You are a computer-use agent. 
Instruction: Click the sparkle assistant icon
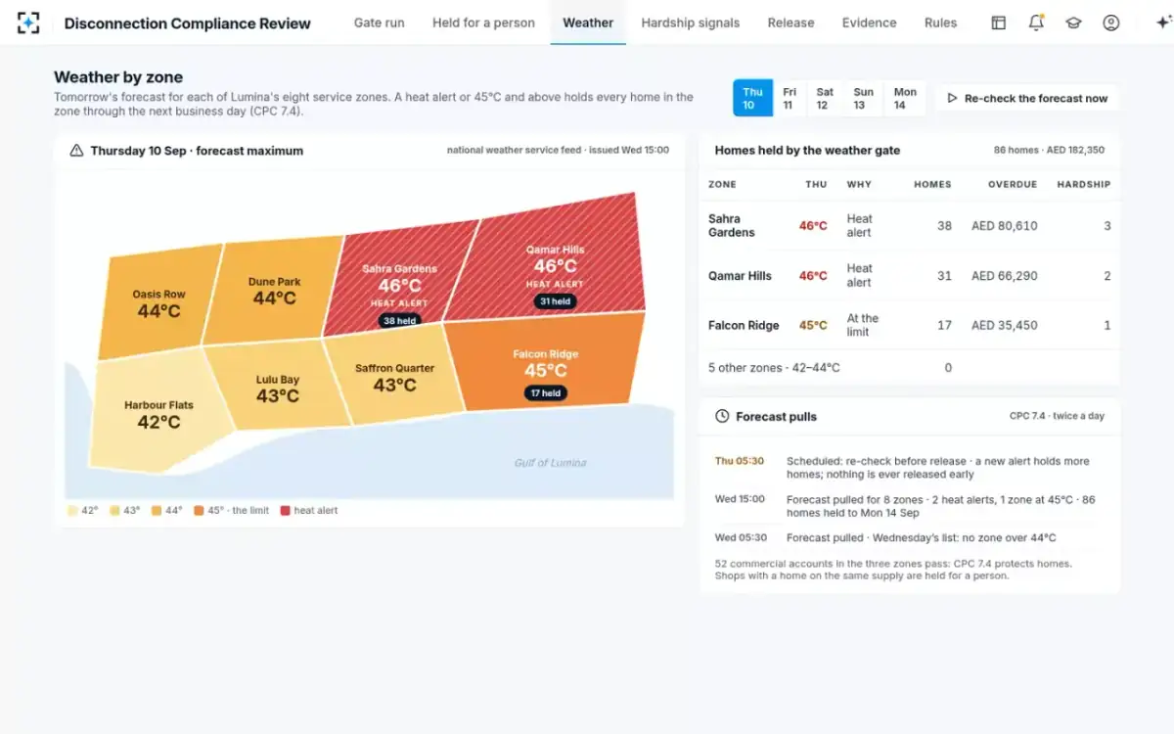pyautogui.click(x=1162, y=23)
